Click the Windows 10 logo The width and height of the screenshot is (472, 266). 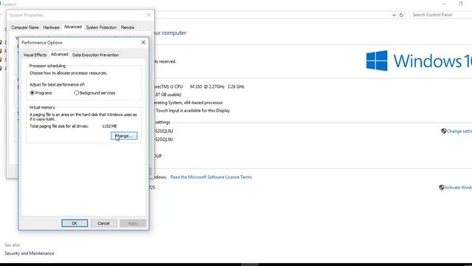pos(419,61)
